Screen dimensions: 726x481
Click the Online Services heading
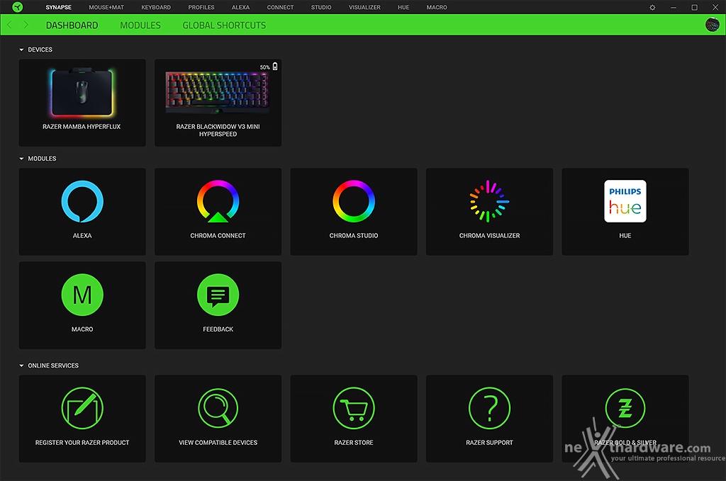tap(53, 366)
